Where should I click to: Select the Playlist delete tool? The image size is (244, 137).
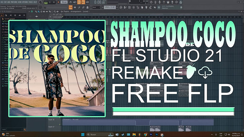pyautogui.click(x=41, y=12)
